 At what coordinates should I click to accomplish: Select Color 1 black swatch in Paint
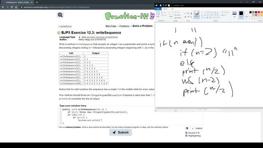click(241, 15)
